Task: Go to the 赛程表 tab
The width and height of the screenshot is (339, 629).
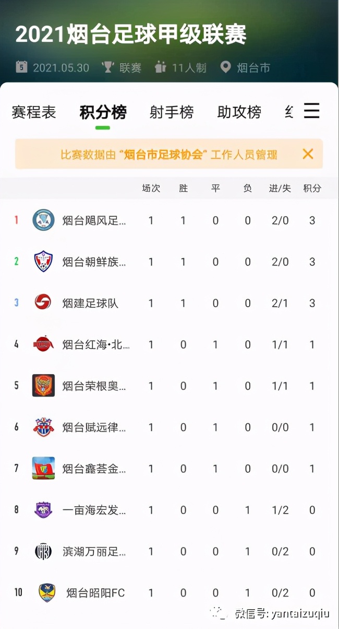Action: coord(33,112)
